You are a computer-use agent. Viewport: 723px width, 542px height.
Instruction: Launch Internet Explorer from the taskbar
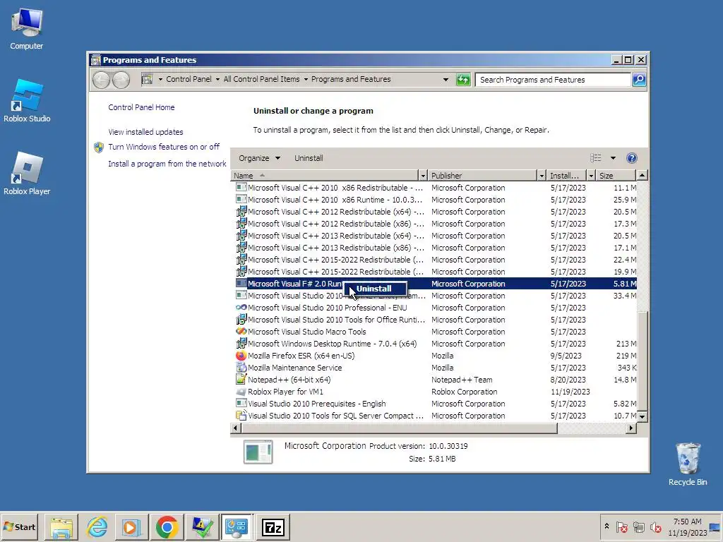97,527
